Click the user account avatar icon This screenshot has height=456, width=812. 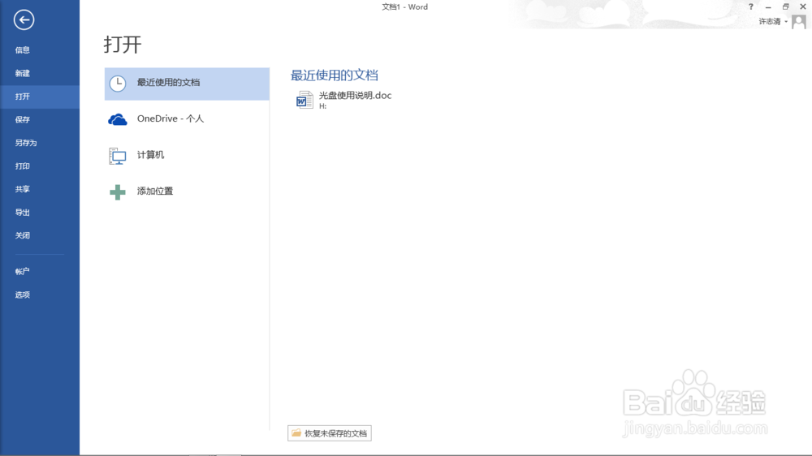click(x=798, y=22)
